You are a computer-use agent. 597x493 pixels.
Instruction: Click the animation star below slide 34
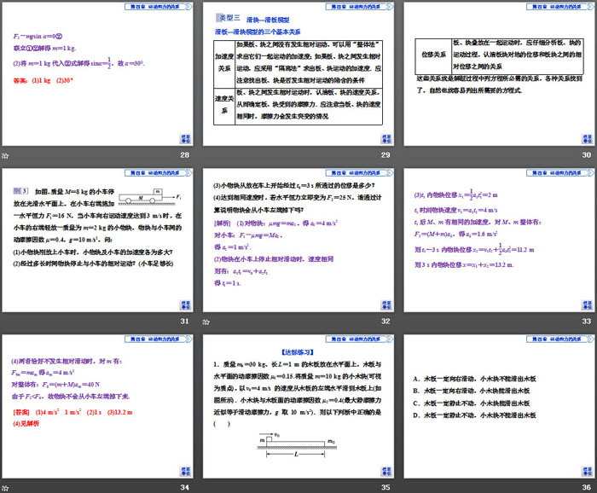(6, 486)
